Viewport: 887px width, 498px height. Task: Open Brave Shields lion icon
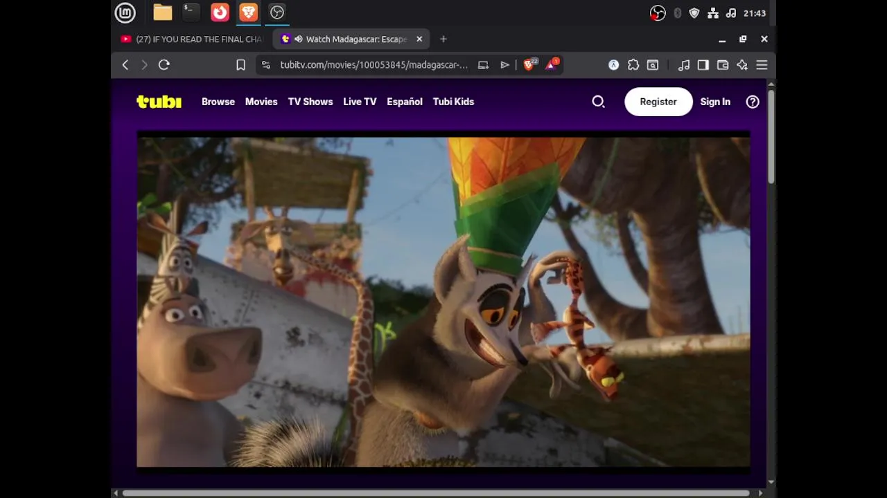[530, 64]
